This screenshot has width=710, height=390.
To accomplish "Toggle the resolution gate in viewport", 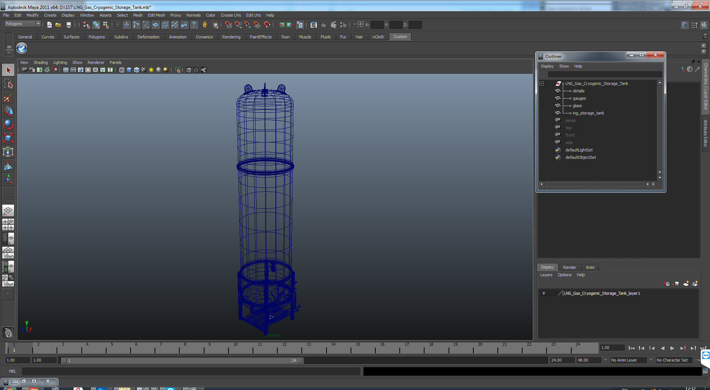I will (x=81, y=70).
